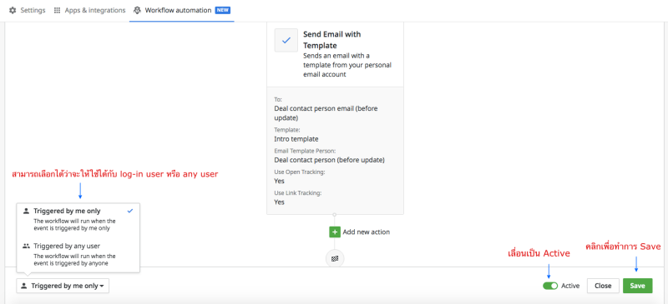This screenshot has width=668, height=304.
Task: Click the green plus Add new action icon
Action: coord(335,232)
